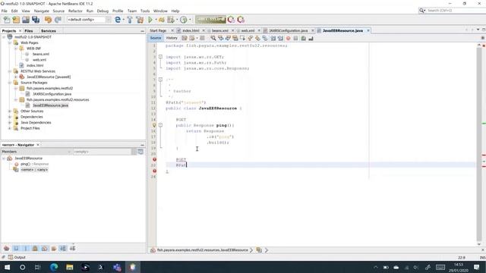Open the Refactor menu

coord(75,11)
